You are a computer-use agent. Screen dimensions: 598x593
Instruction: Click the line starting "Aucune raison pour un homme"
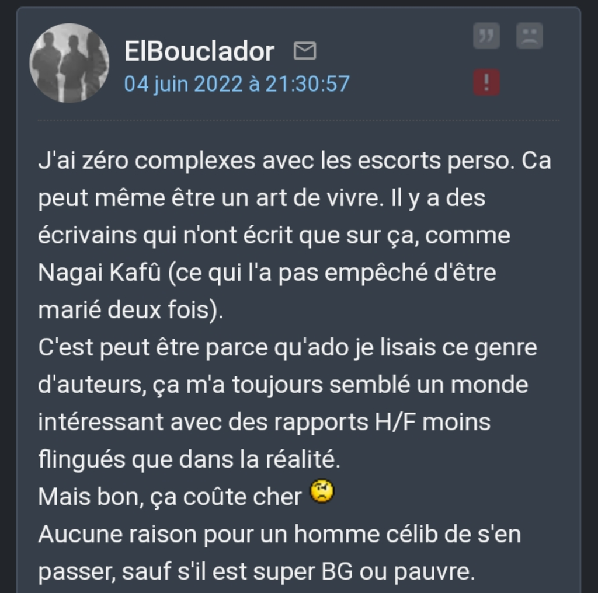280,534
